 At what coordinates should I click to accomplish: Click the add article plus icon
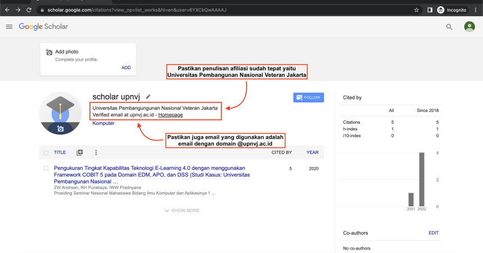point(79,152)
